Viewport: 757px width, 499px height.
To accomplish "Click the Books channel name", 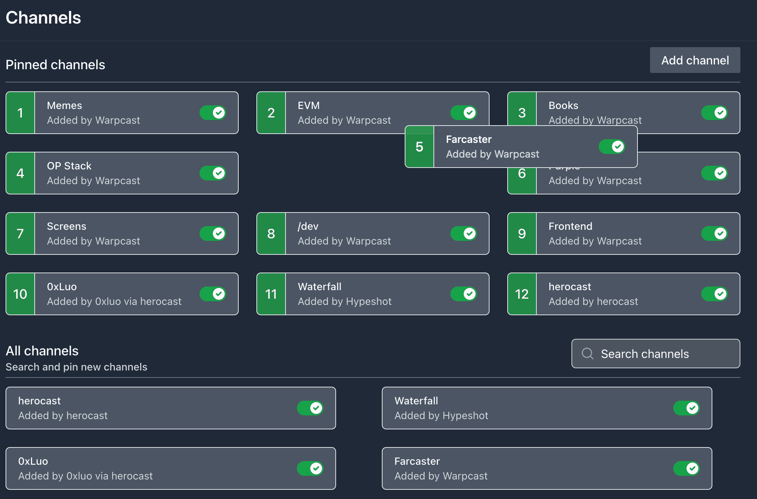I will (563, 105).
